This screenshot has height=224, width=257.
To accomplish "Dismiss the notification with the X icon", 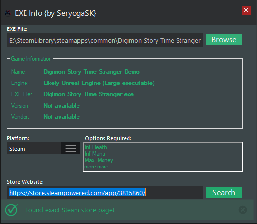I will click(243, 210).
